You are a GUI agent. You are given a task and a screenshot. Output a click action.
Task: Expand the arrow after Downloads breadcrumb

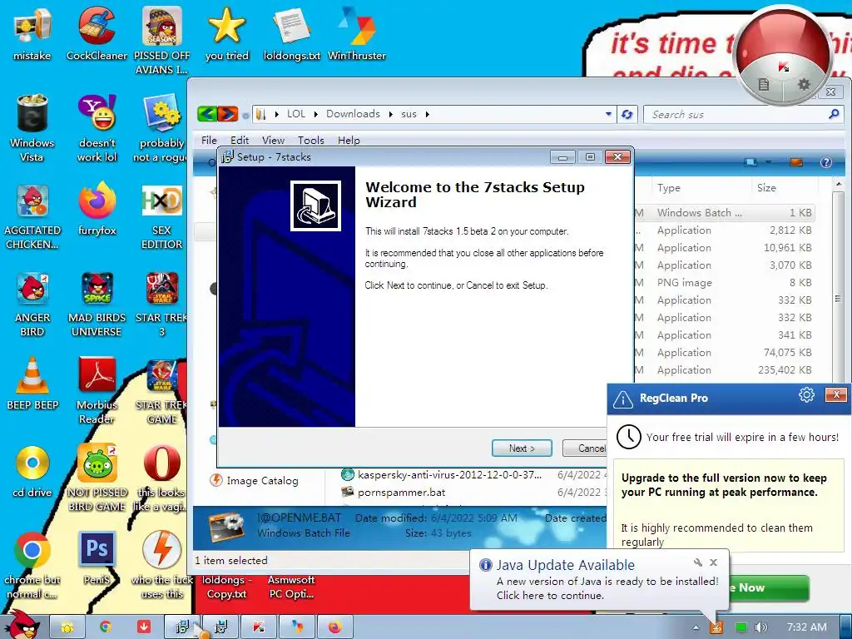tap(390, 114)
